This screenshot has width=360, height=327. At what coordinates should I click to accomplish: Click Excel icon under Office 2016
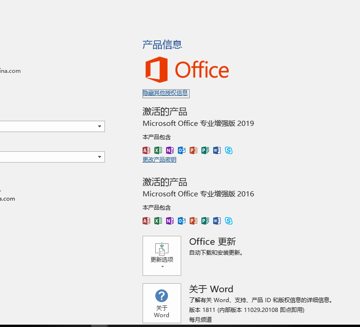pyautogui.click(x=158, y=221)
